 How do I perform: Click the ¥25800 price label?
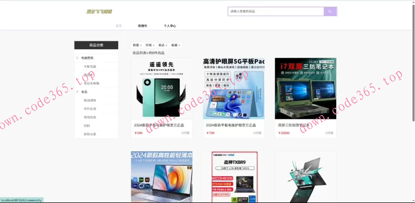point(284,133)
